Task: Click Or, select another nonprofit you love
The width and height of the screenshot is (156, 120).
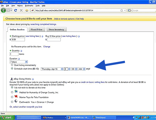Action: coord(26,107)
